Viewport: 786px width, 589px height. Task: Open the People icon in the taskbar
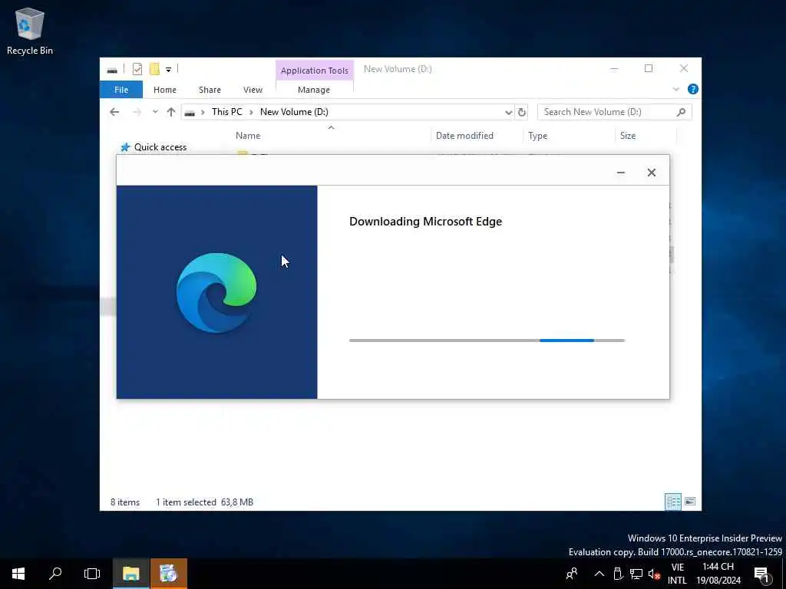[571, 574]
